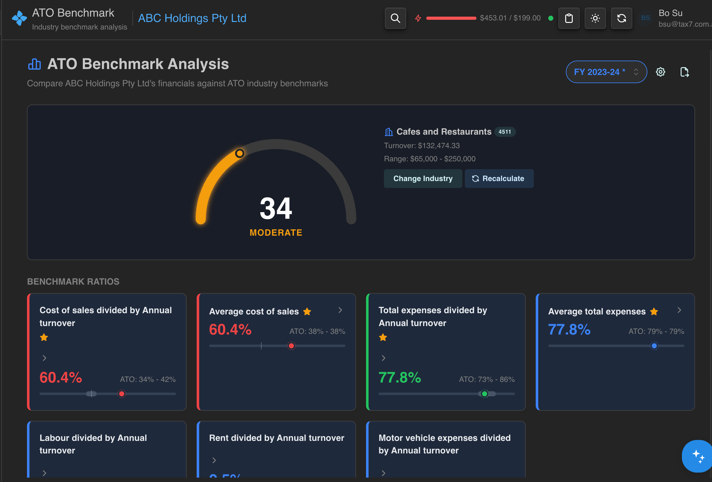This screenshot has width=712, height=482.
Task: Click ABC Holdings Pty Ltd company name
Action: pos(192,18)
